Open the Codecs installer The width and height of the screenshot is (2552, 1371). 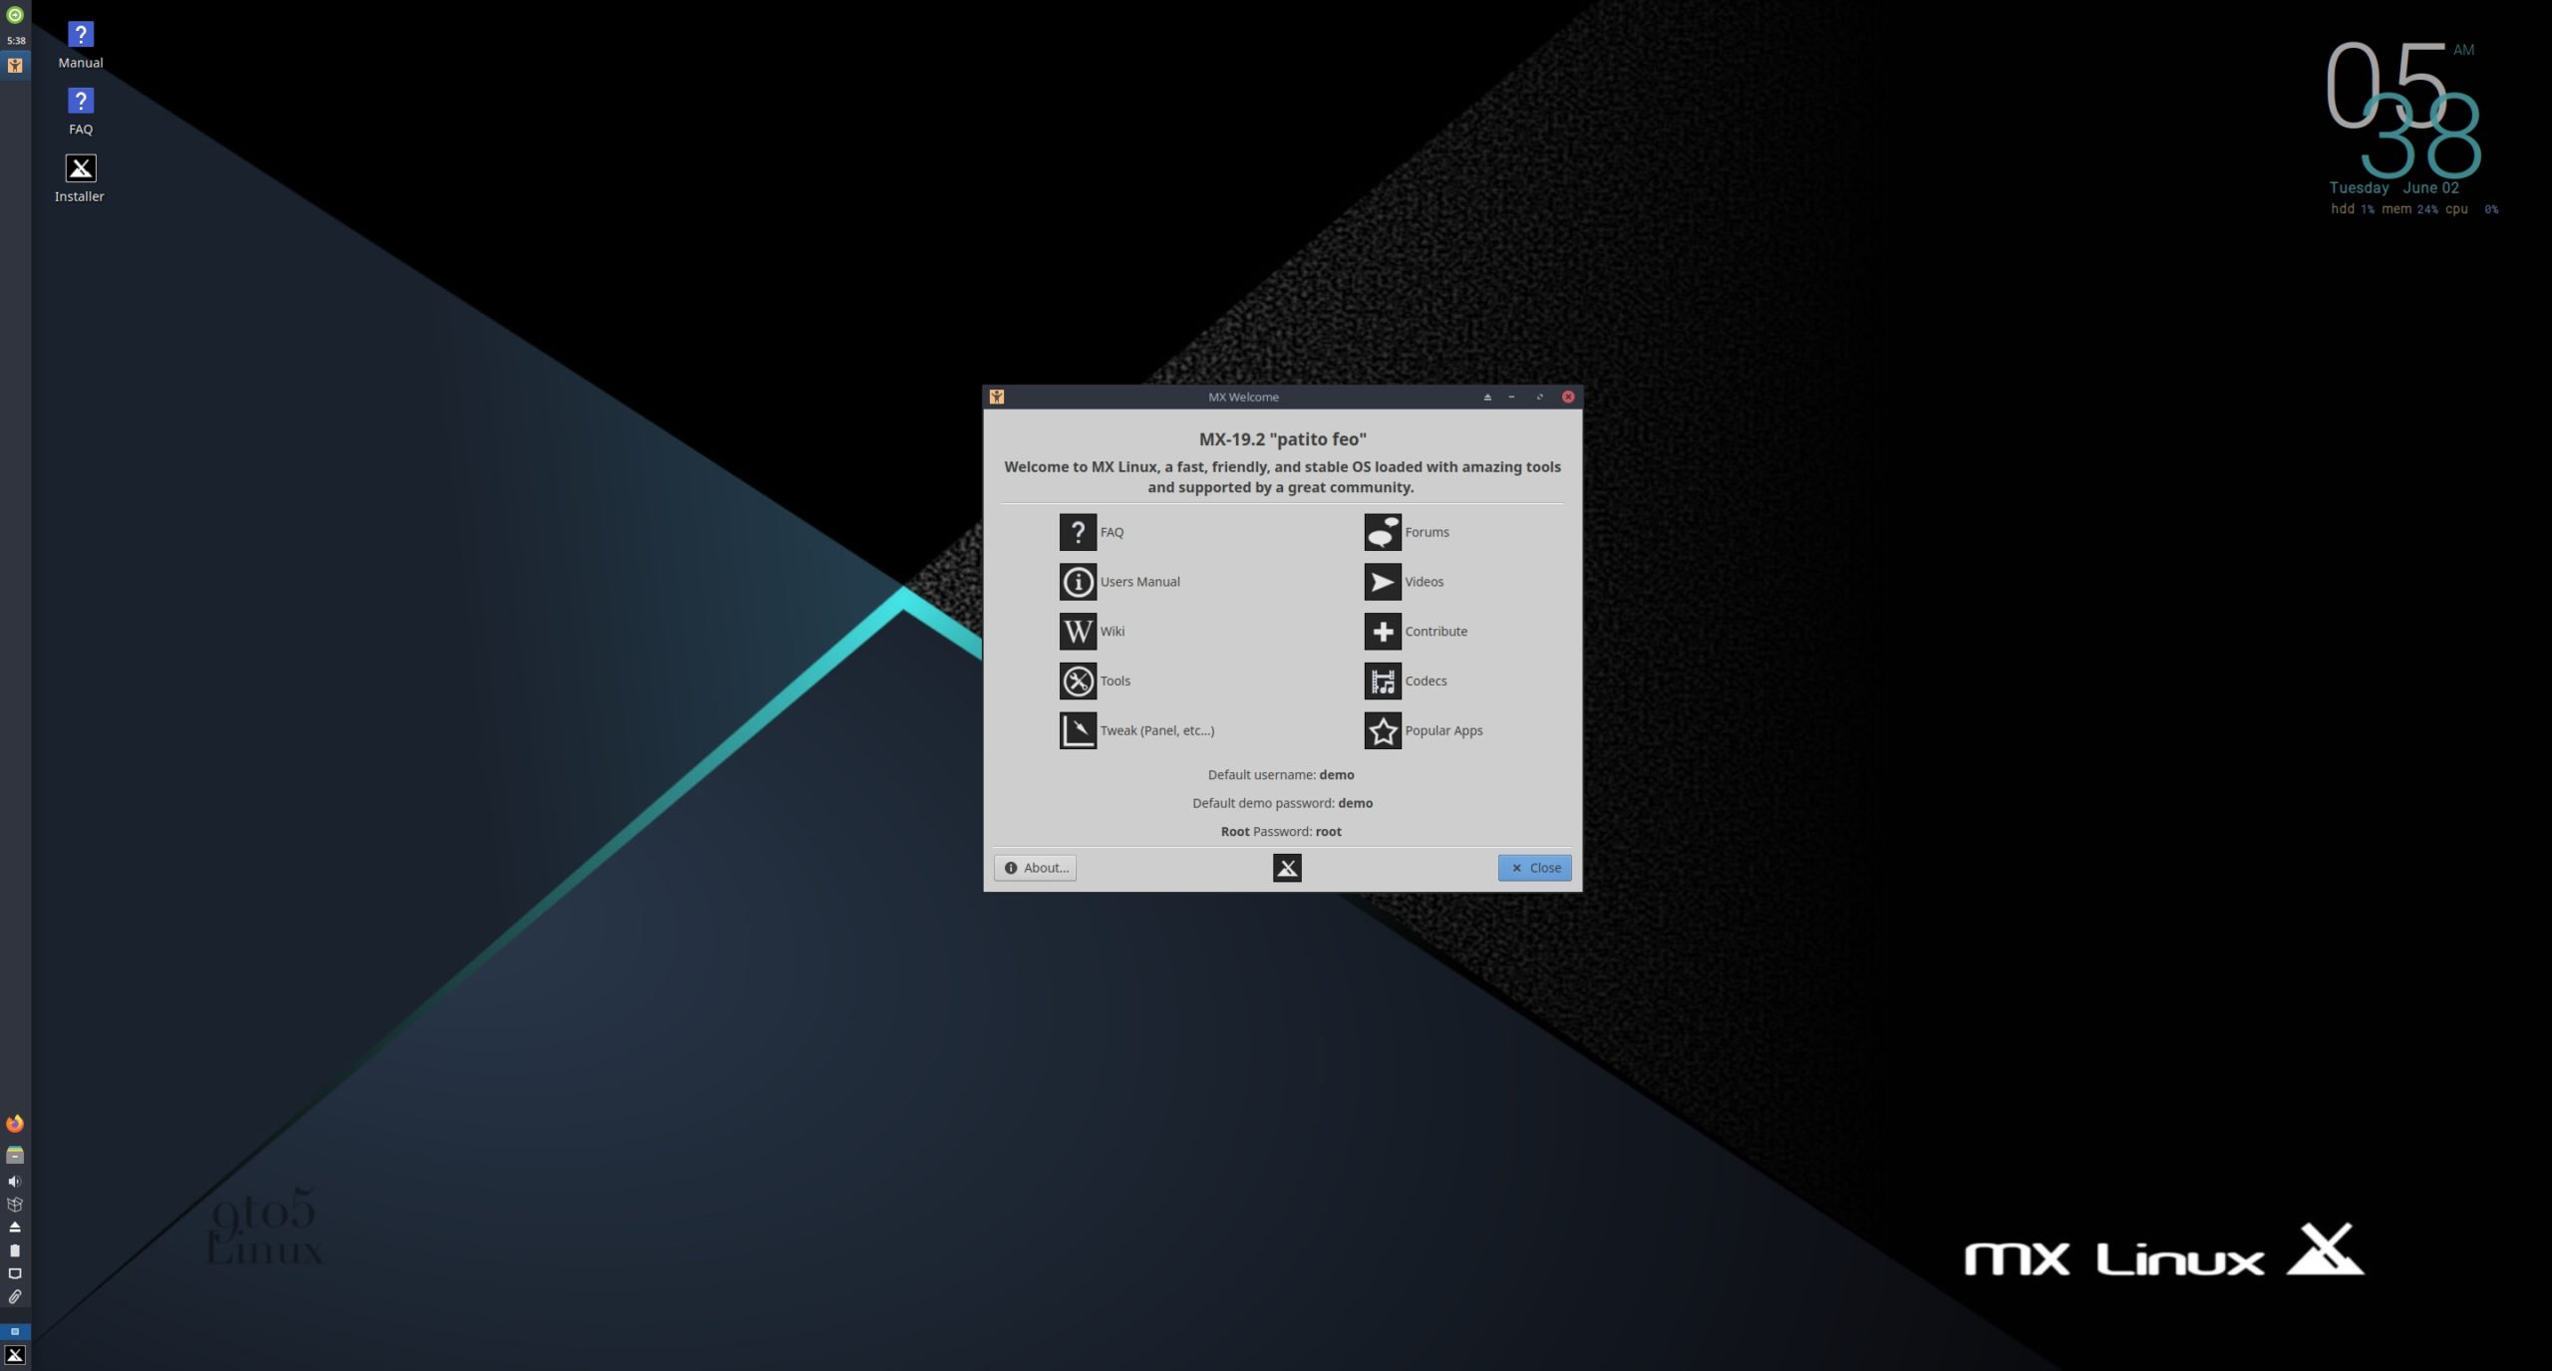coord(1382,682)
